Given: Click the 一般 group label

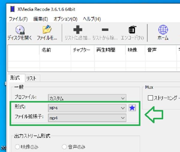Looking at the screenshot, I should point(19,87).
